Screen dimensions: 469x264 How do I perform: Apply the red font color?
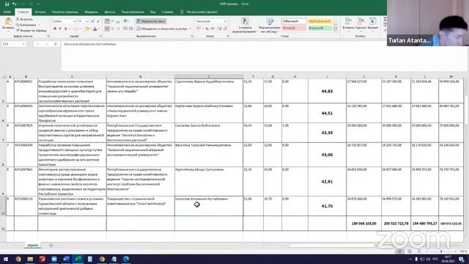tap(95, 29)
